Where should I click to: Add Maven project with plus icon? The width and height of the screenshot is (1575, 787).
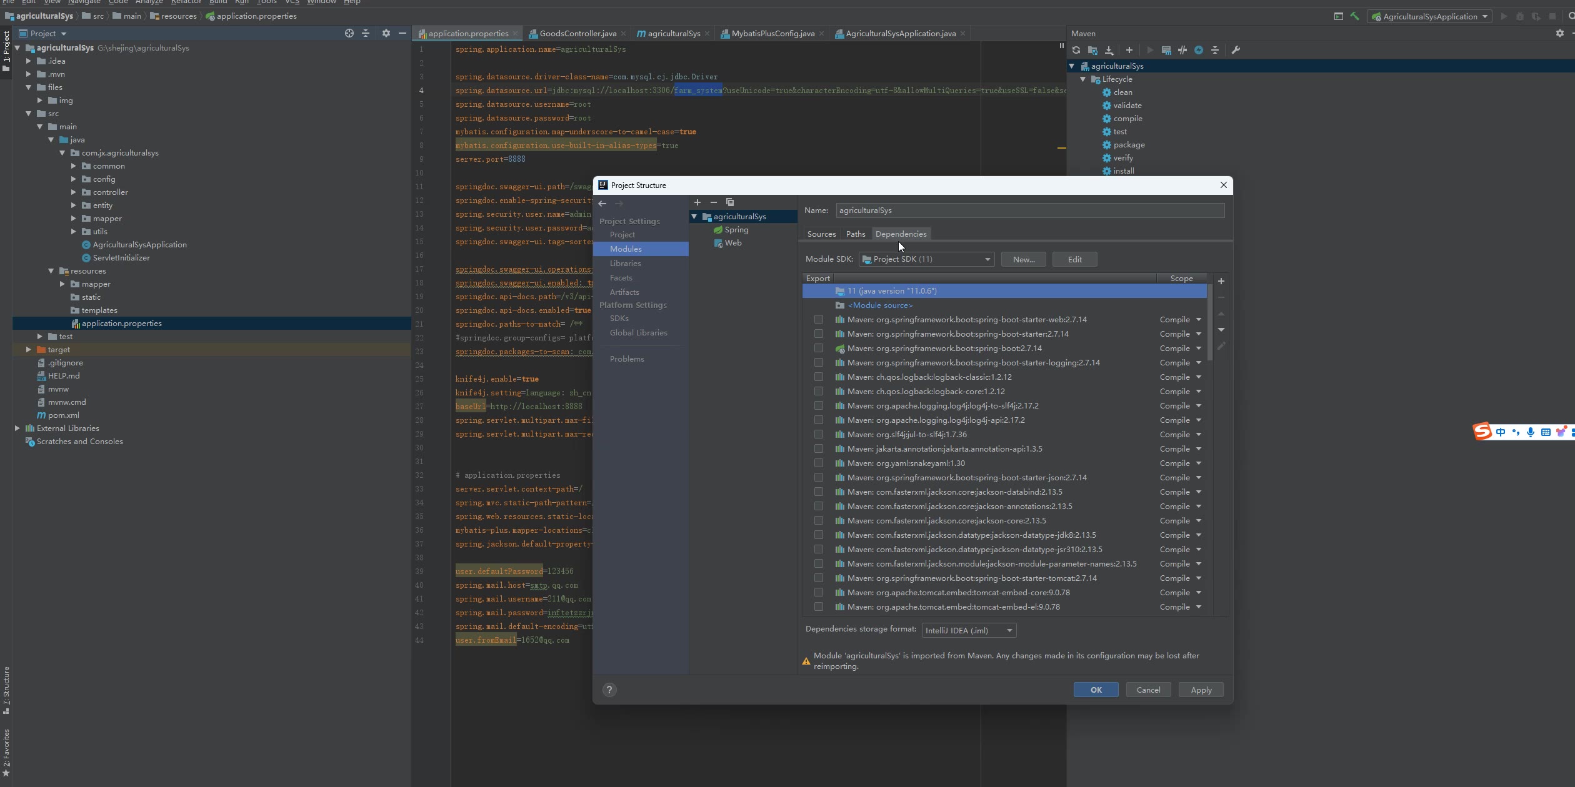(x=1129, y=51)
